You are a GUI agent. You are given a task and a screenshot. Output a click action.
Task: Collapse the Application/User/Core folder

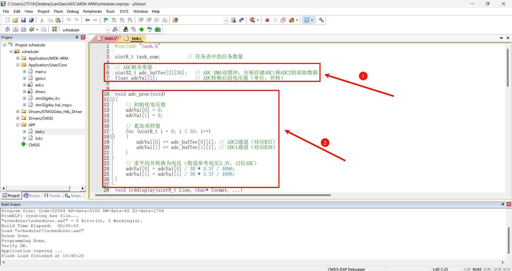pyautogui.click(x=18, y=65)
